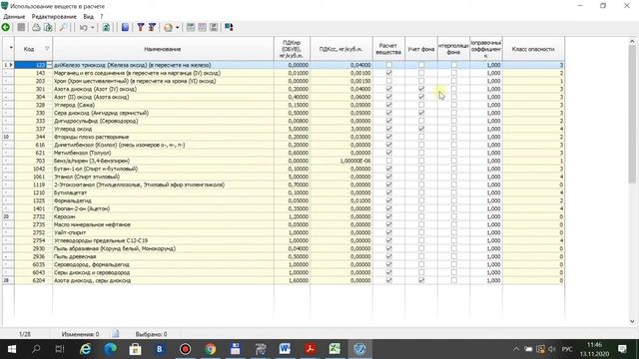Click the vertical scrollbar thumb

[632, 114]
